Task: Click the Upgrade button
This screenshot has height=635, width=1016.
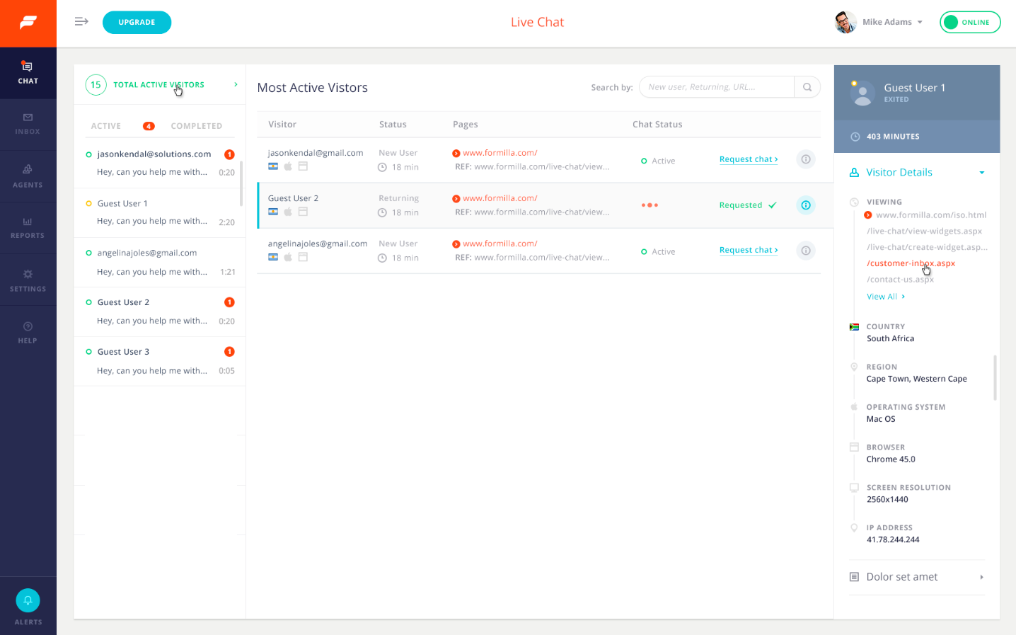Action: 137,22
